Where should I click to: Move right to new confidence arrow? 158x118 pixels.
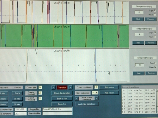pyautogui.click(x=96, y=98)
